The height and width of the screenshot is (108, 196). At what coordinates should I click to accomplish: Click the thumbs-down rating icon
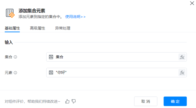coord(74,101)
